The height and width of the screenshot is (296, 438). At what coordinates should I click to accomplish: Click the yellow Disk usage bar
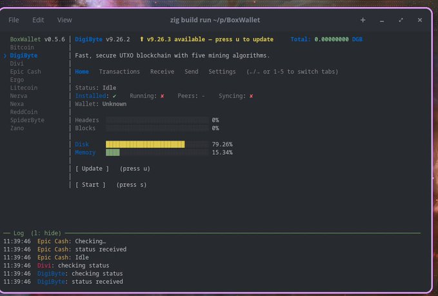tap(145, 144)
